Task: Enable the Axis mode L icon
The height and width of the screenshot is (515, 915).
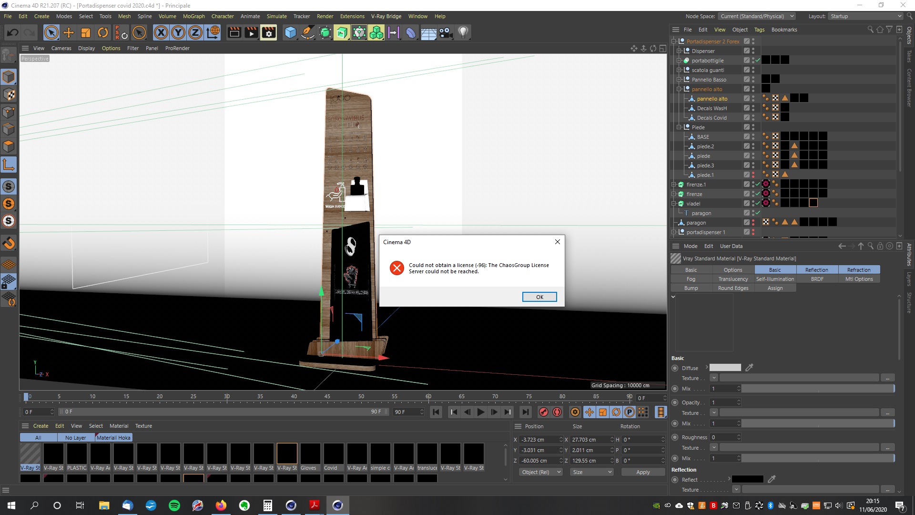Action: tap(9, 165)
